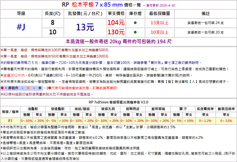Click the 庫存燈 column header
Image resolution: width=237 pixels, height=162 pixels.
[x=135, y=13]
